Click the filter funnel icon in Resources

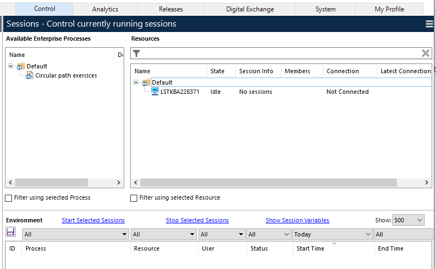tap(137, 53)
